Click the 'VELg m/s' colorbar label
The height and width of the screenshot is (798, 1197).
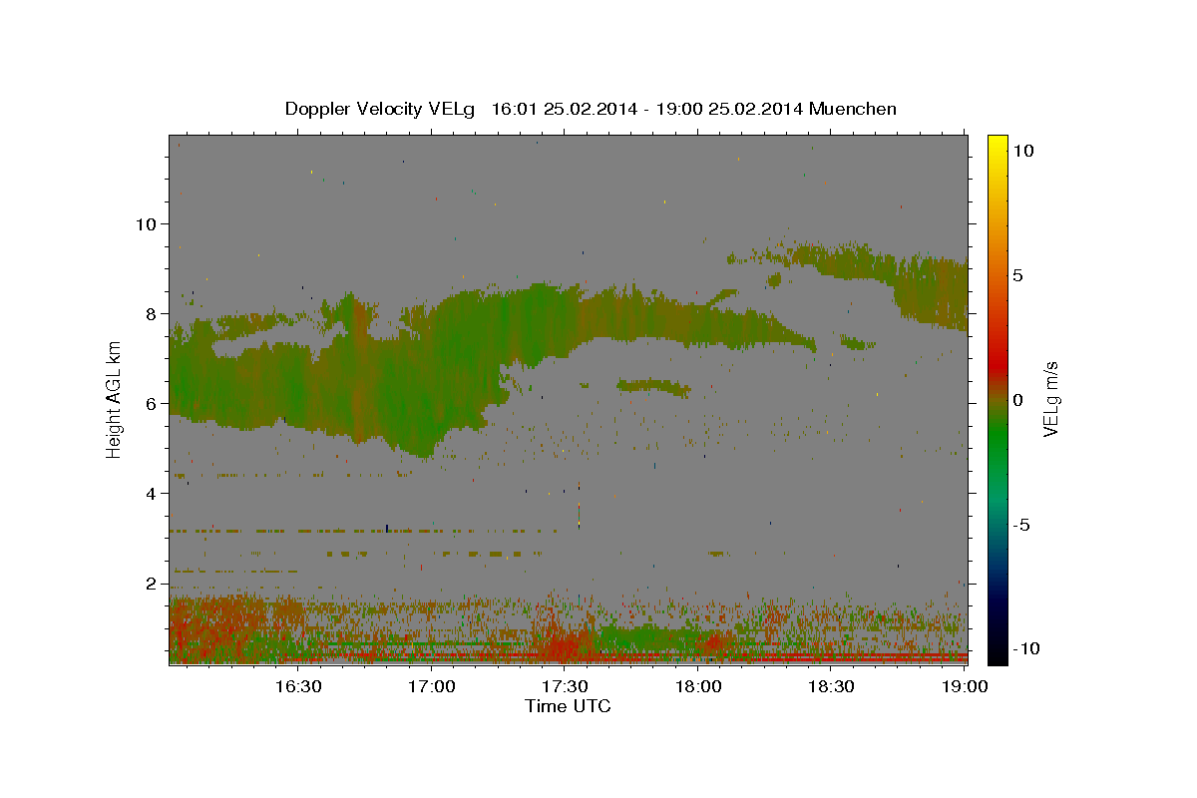click(x=1050, y=398)
